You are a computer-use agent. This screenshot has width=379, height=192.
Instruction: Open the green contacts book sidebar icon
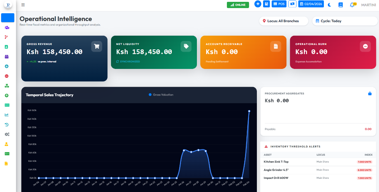point(7,47)
